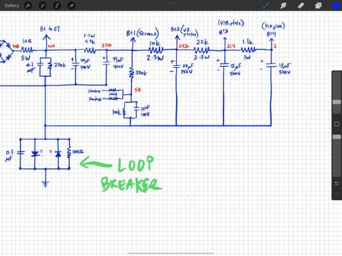The width and height of the screenshot is (342, 256).
Task: Tap the red 270 voltage annotation
Action: point(106,45)
